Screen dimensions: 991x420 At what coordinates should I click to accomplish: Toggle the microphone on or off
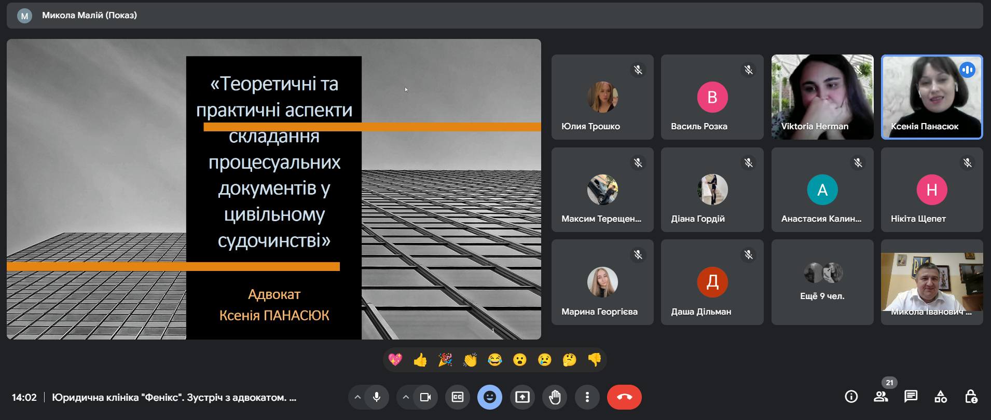pyautogui.click(x=377, y=397)
